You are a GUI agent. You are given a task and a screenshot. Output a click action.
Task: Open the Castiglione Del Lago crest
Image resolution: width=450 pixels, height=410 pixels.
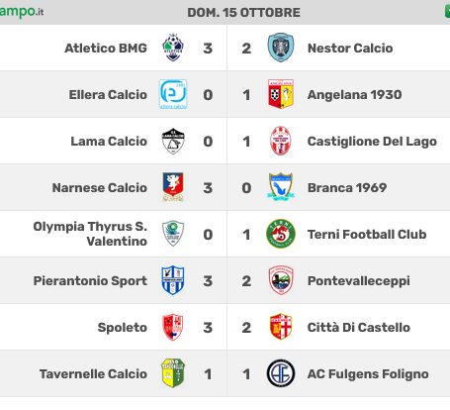pyautogui.click(x=281, y=141)
